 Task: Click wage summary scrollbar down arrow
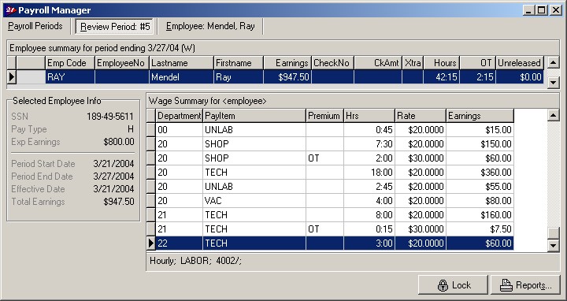click(x=553, y=245)
